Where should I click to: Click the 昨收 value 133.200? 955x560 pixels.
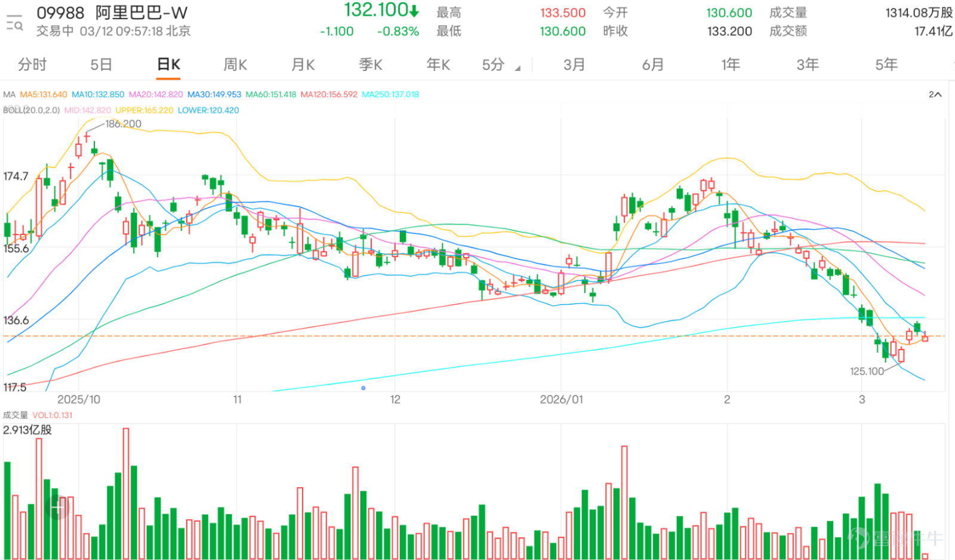pos(729,31)
